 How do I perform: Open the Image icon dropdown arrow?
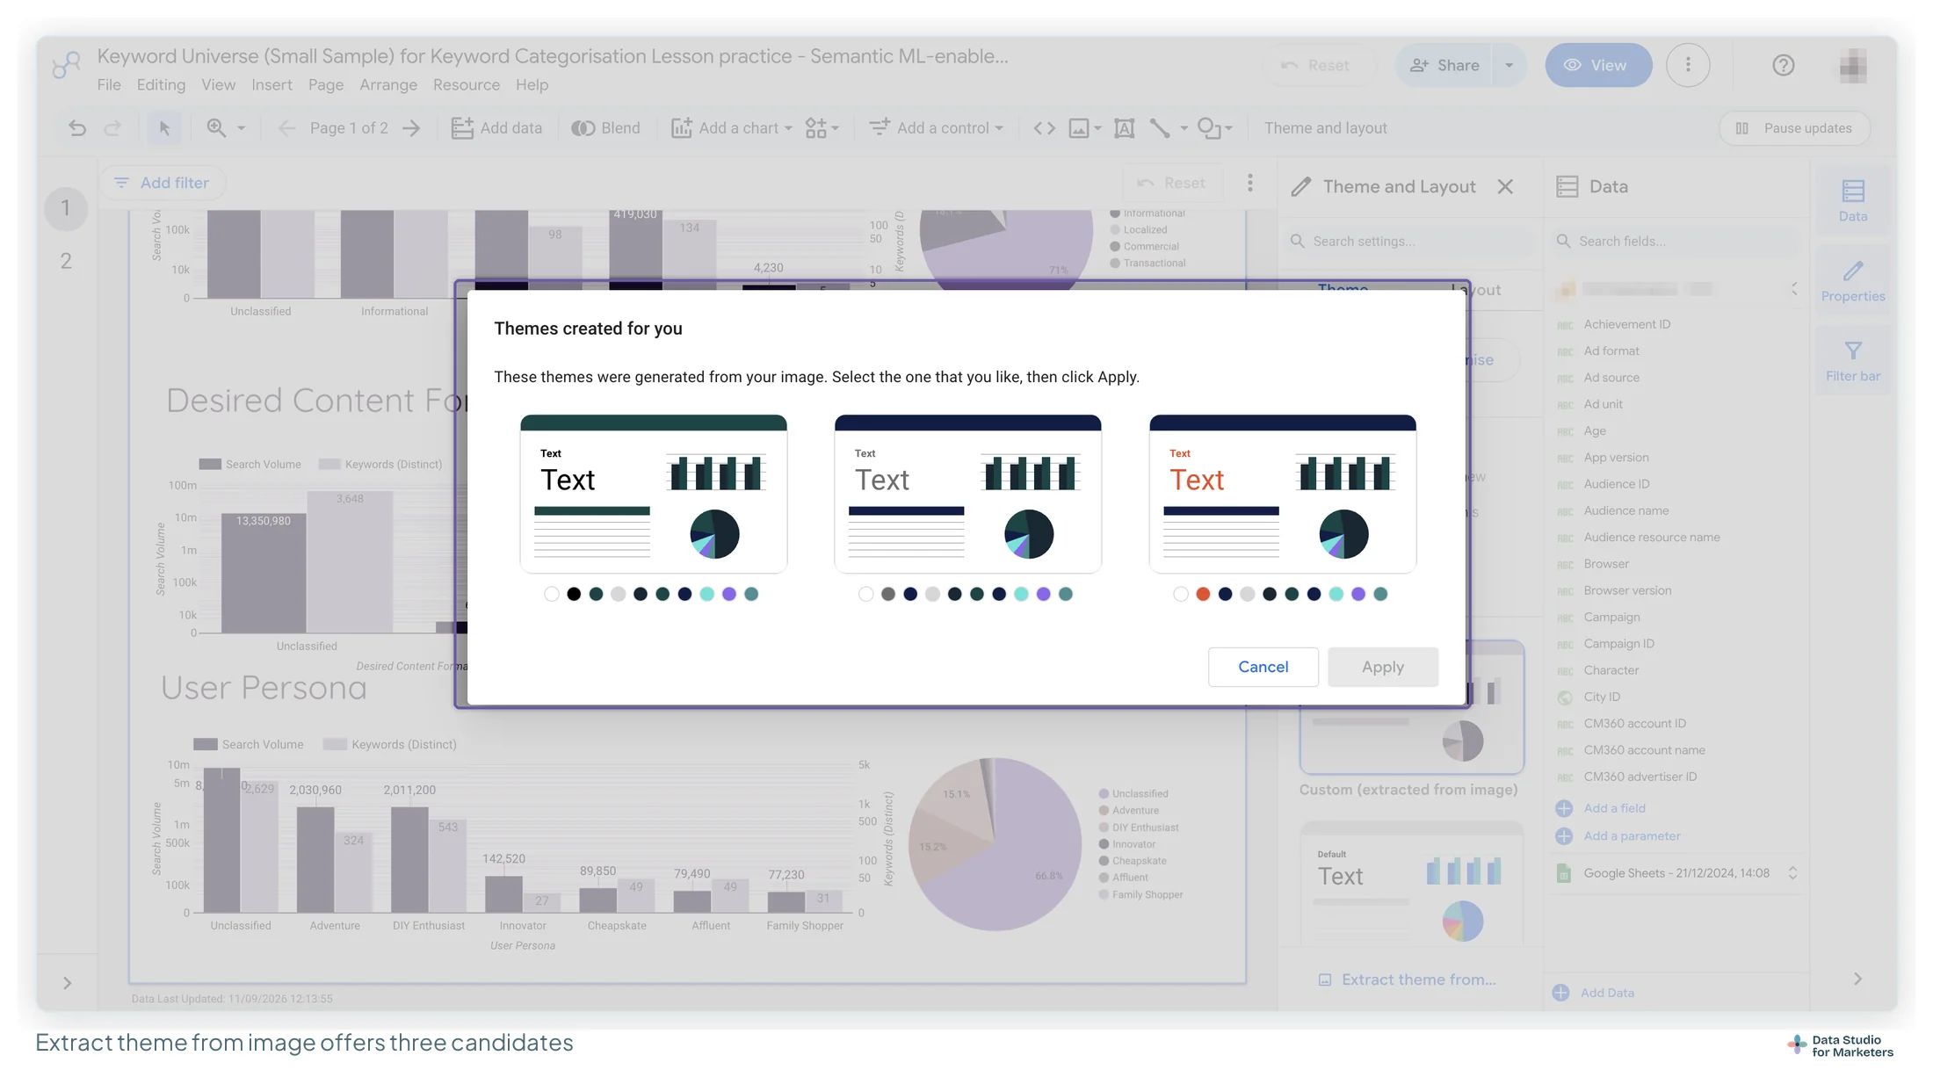1097,128
